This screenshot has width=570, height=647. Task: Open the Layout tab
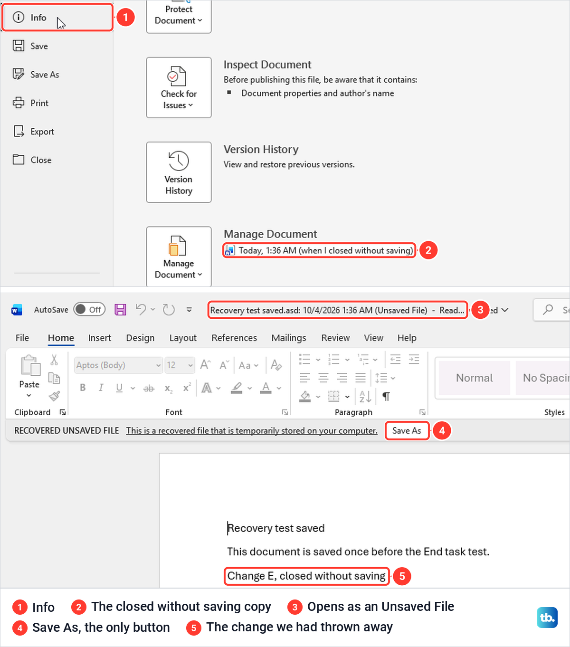click(x=183, y=338)
